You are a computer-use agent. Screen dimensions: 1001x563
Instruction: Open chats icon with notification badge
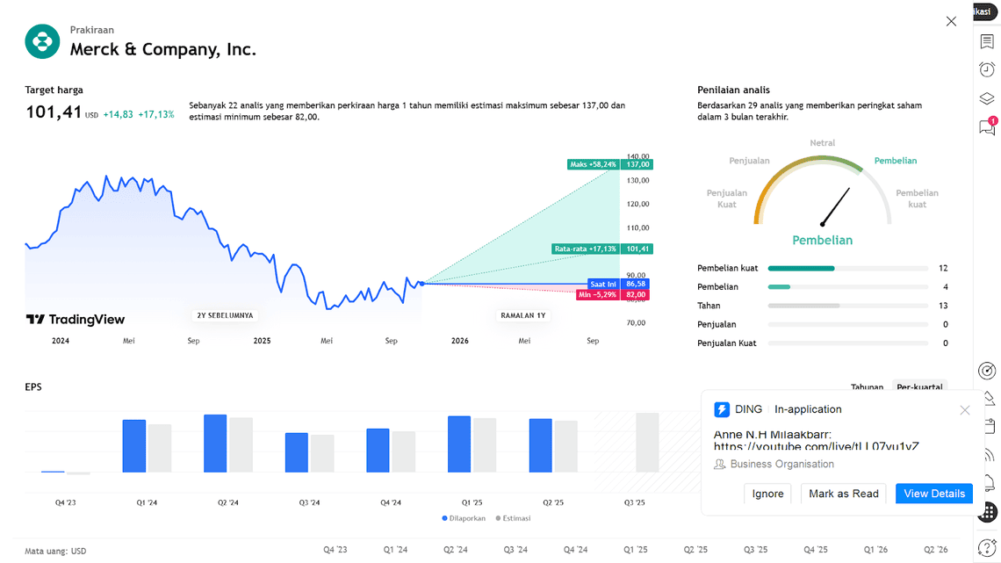[987, 127]
